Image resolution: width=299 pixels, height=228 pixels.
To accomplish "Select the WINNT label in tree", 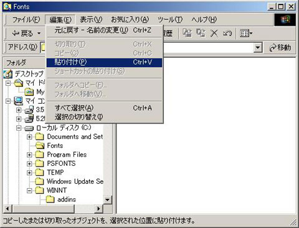I will pyautogui.click(x=57, y=190).
